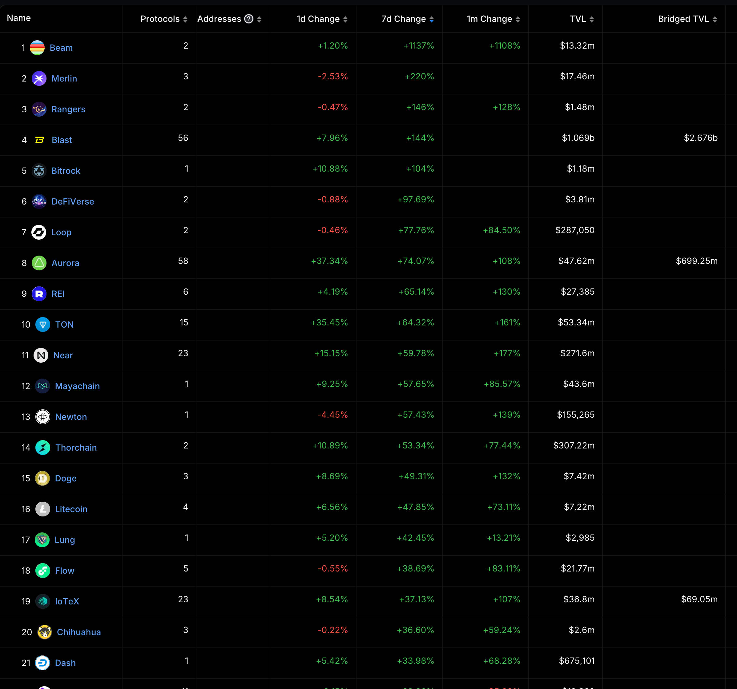Sort by 1m Change column header

(x=489, y=19)
